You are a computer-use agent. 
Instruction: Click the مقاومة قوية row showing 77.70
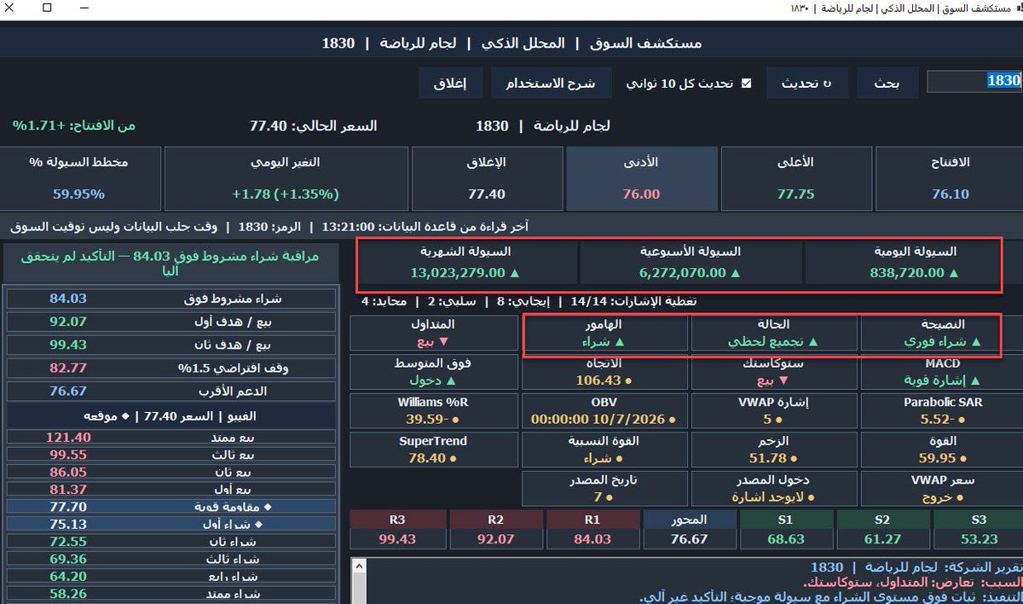click(x=171, y=507)
